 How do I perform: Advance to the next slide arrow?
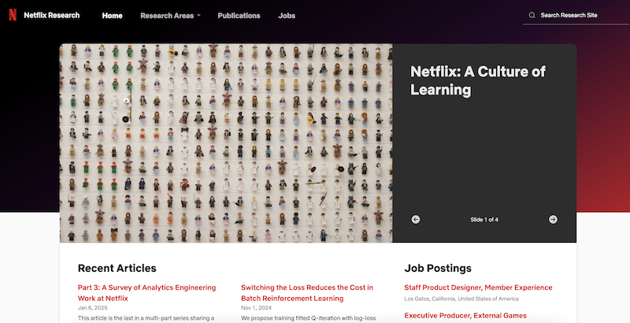coord(554,219)
